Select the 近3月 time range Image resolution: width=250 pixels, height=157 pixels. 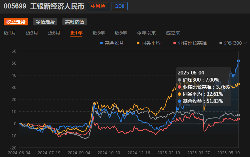point(32,33)
